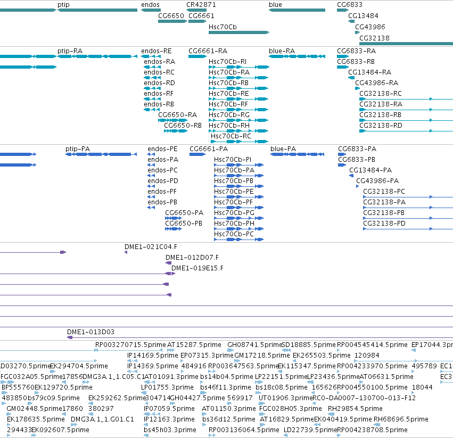Select the IP14169.5prime EST label

click(x=153, y=356)
